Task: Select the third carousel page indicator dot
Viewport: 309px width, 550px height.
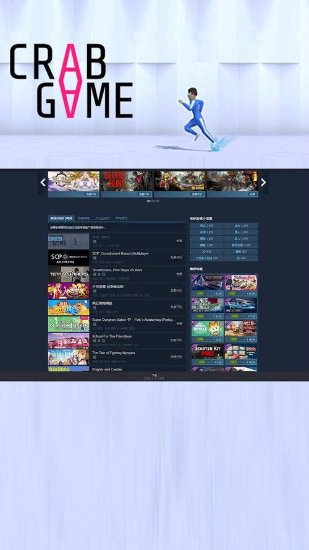Action: coord(158,201)
